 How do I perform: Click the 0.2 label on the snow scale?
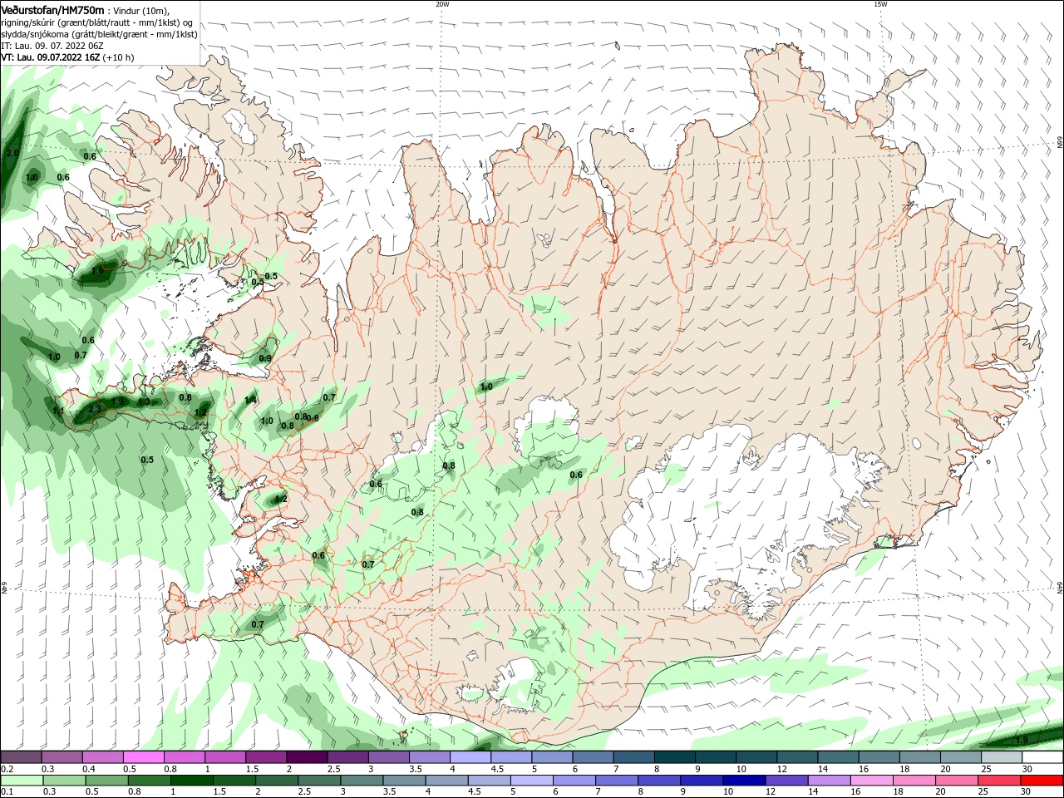point(7,769)
